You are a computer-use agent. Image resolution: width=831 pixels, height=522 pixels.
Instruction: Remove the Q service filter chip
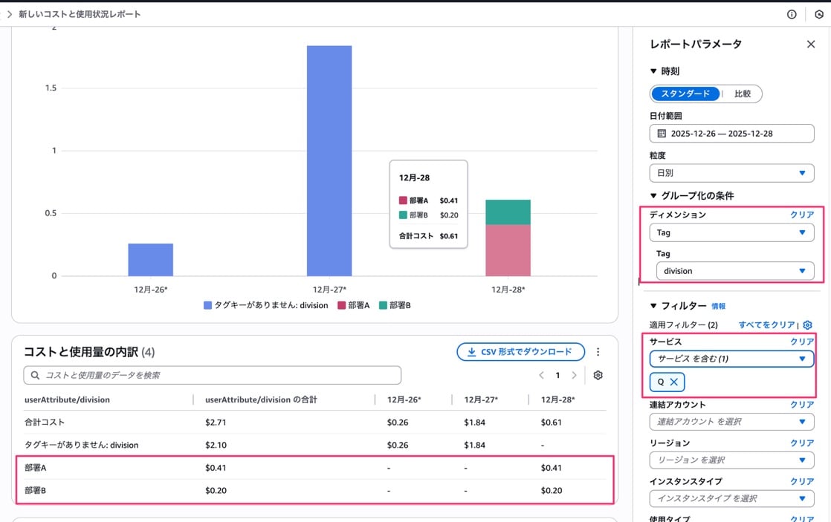click(x=673, y=382)
